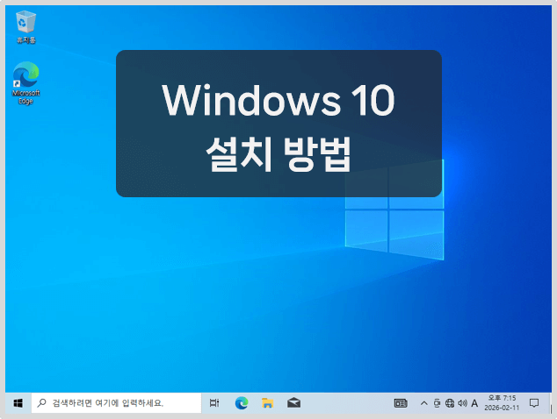Open Task View from the taskbar
This screenshot has width=557, height=419.
214,403
